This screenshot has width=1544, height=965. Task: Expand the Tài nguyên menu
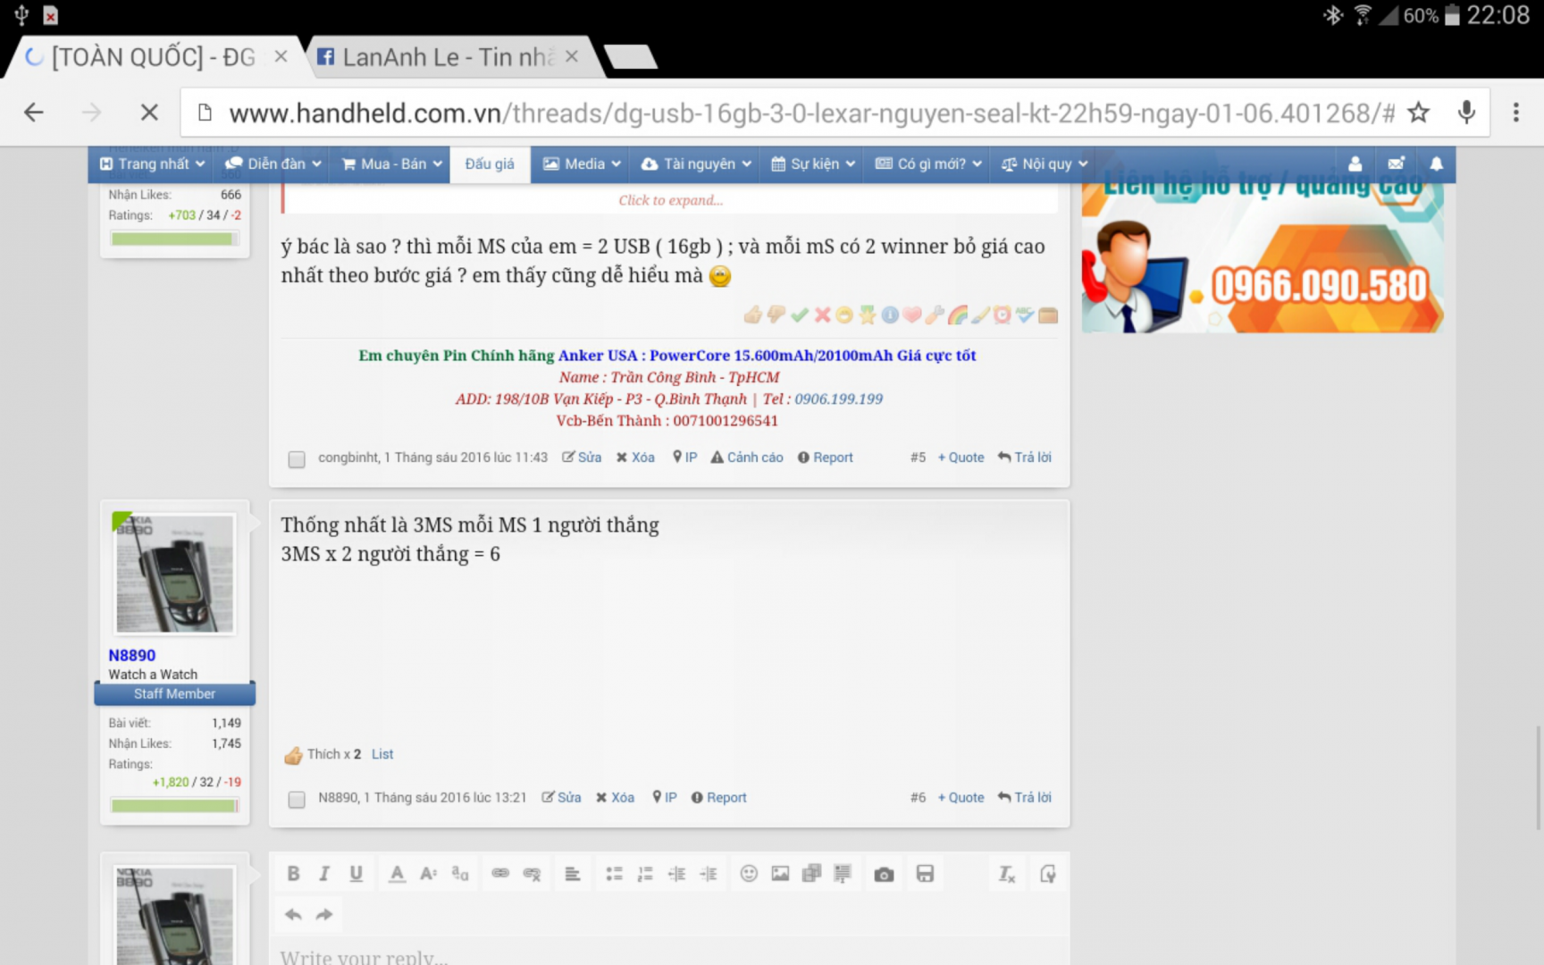(x=694, y=164)
